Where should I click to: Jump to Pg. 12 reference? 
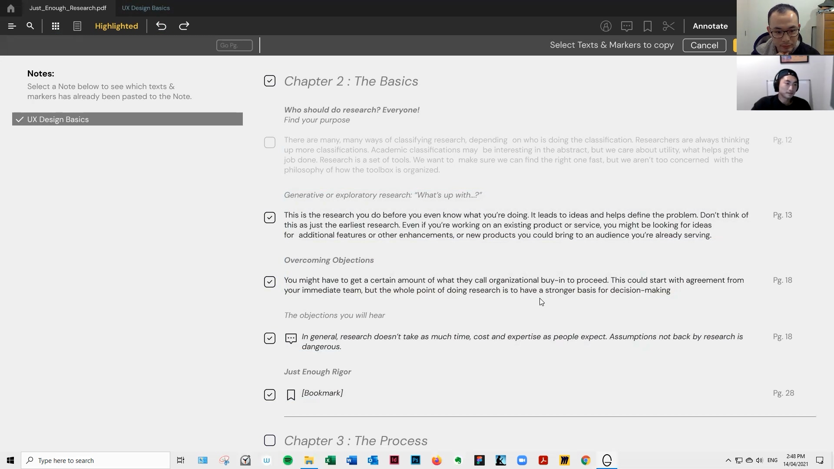(783, 140)
